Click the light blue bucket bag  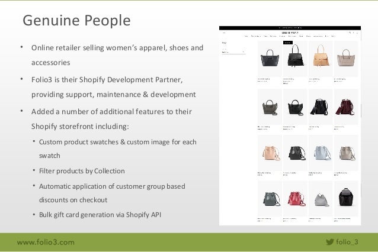click(x=321, y=153)
